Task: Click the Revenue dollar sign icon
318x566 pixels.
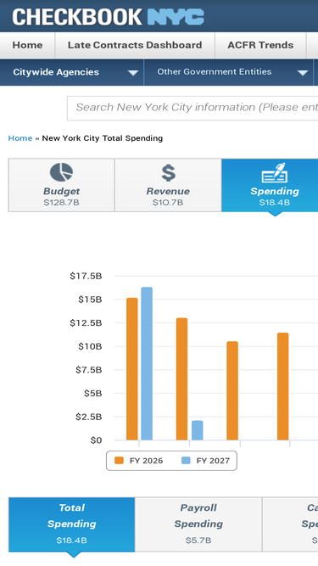Action: (169, 172)
